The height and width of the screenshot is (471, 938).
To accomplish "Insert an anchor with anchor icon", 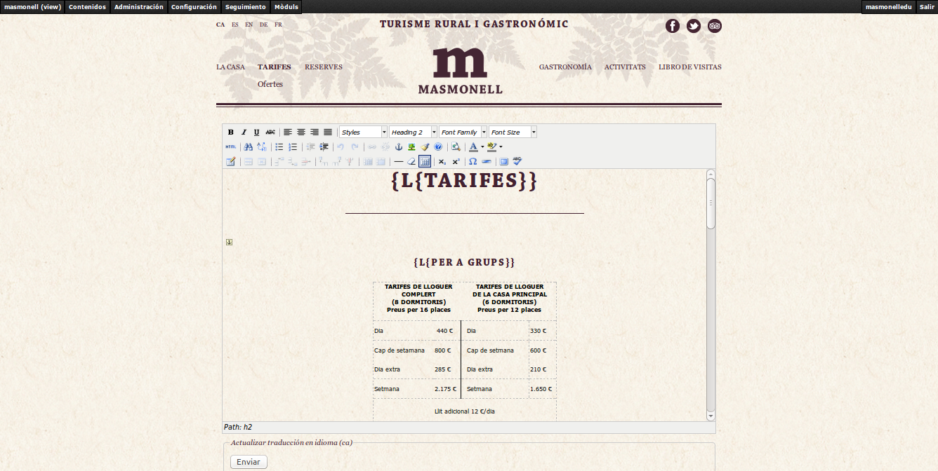I will click(x=399, y=147).
